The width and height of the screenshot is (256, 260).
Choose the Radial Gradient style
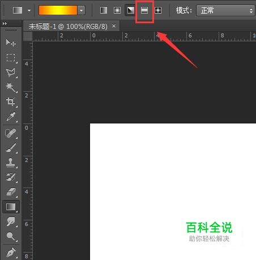pyautogui.click(x=117, y=10)
